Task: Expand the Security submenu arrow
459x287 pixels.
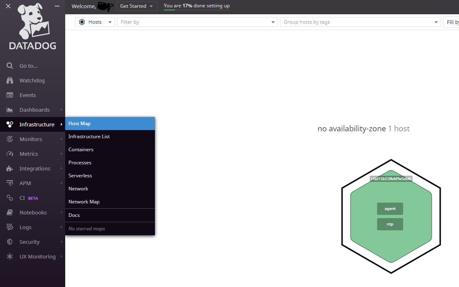Action: pos(61,242)
